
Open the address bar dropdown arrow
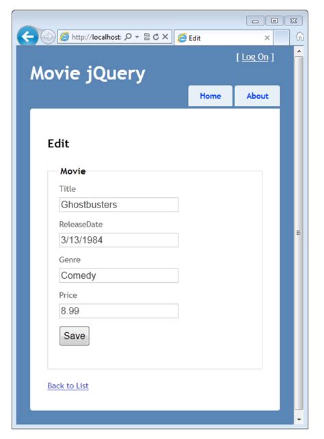[x=137, y=37]
